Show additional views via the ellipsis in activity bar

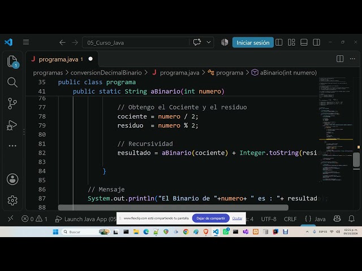pyautogui.click(x=12, y=146)
